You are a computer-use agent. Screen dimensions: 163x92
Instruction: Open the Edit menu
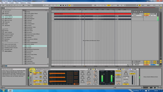point(6,3)
